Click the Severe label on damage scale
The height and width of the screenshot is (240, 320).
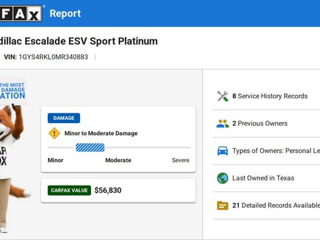coord(180,160)
